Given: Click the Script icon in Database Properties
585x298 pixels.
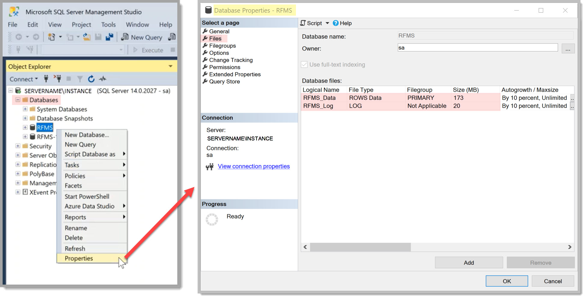Looking at the screenshot, I should coord(303,23).
